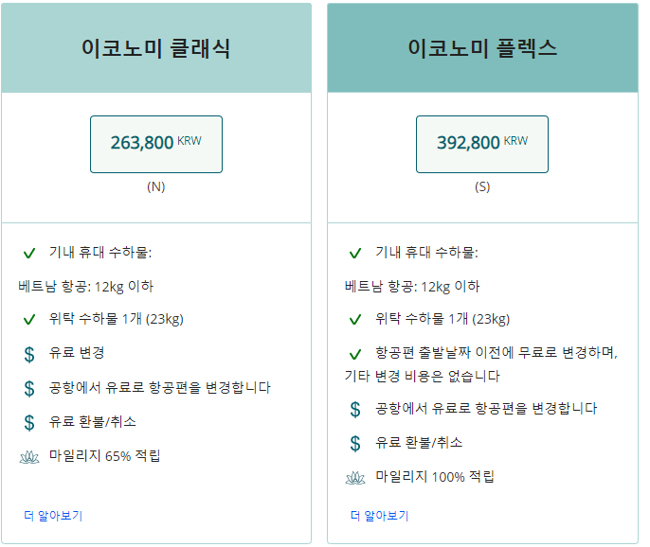Viewport: 650px width, 547px height.
Task: Click dollar icon next to Flex 유료 환불/취소
Action: click(x=355, y=444)
